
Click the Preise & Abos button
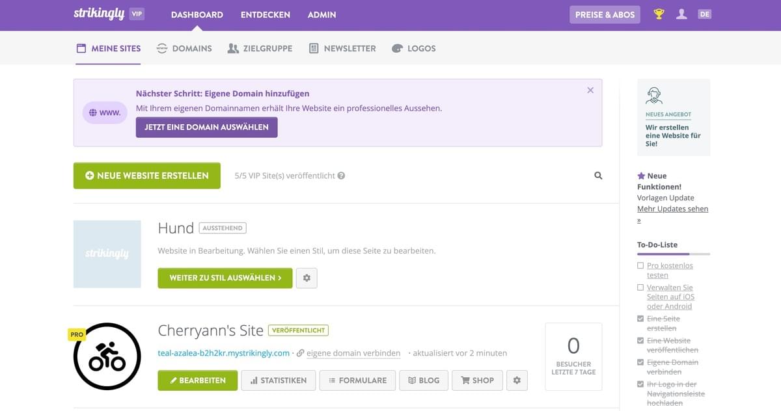pos(605,14)
